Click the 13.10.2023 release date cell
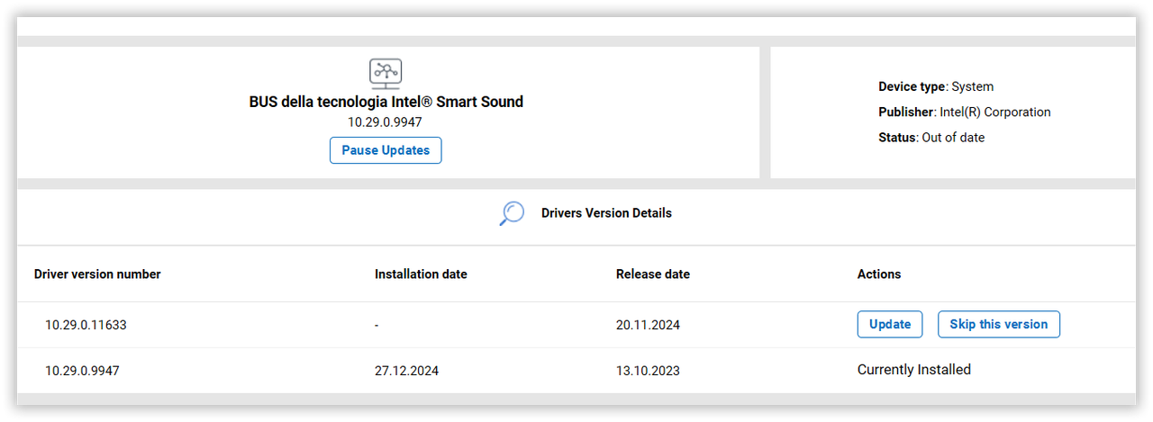Image resolution: width=1153 pixels, height=422 pixels. click(648, 371)
